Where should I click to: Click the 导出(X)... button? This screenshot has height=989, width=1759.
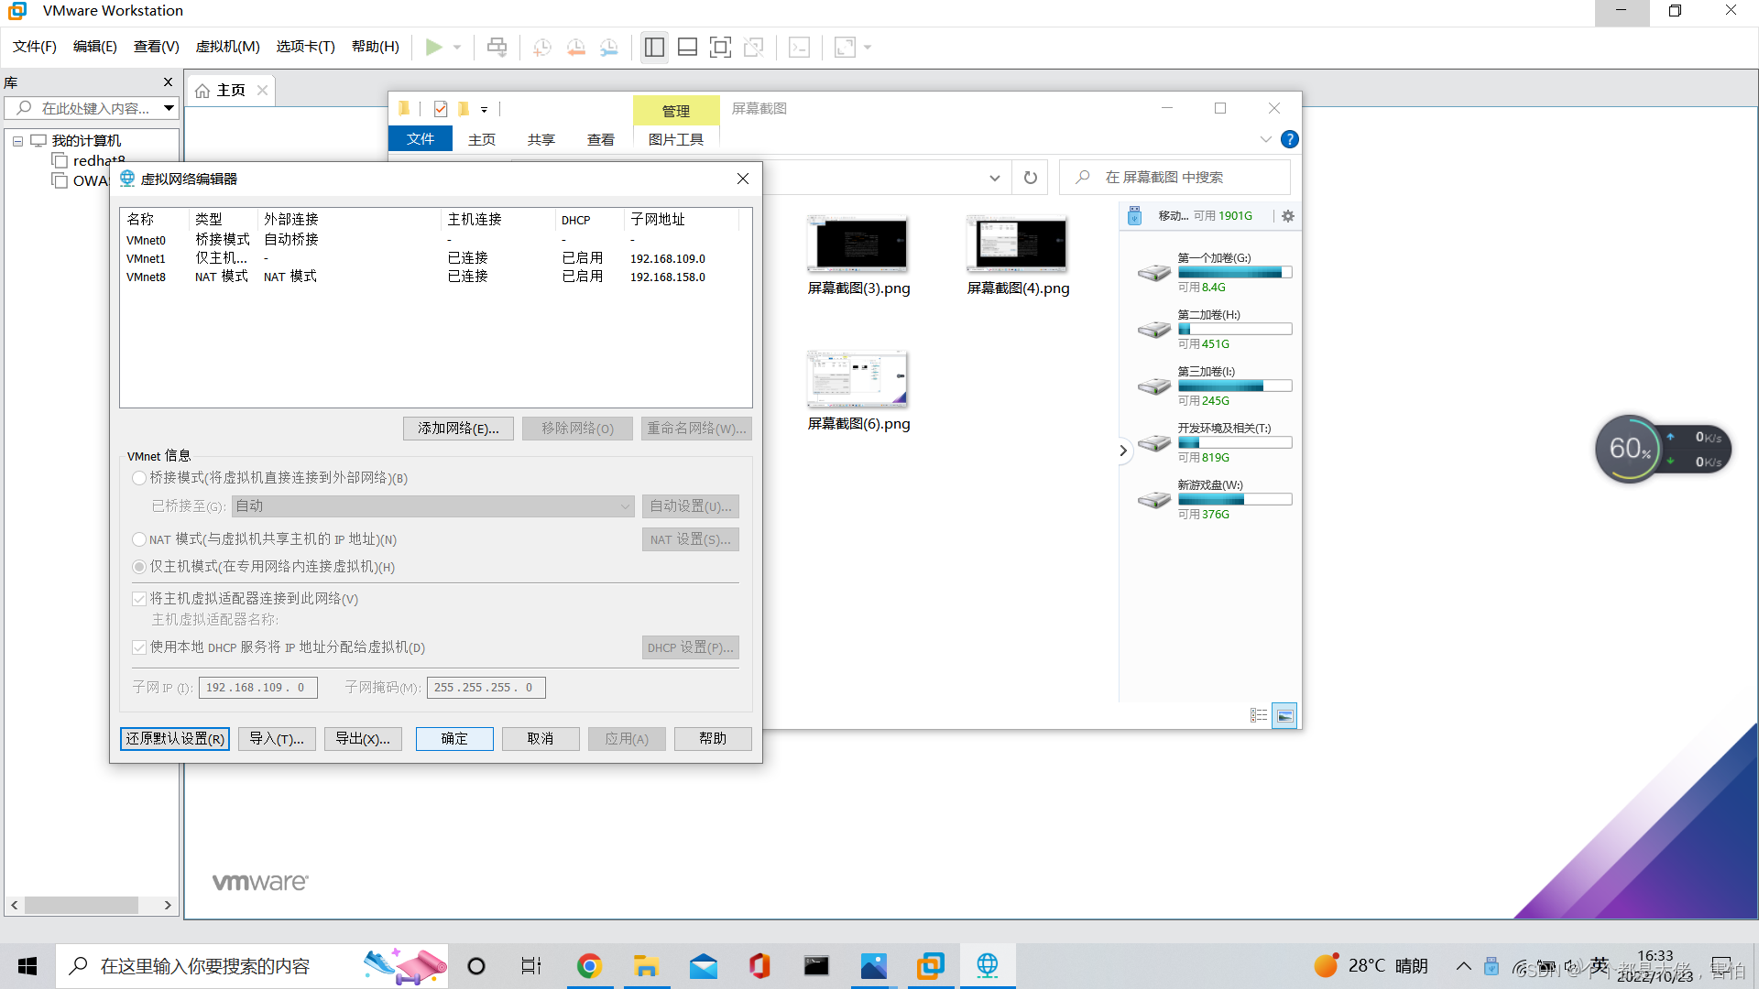[363, 739]
